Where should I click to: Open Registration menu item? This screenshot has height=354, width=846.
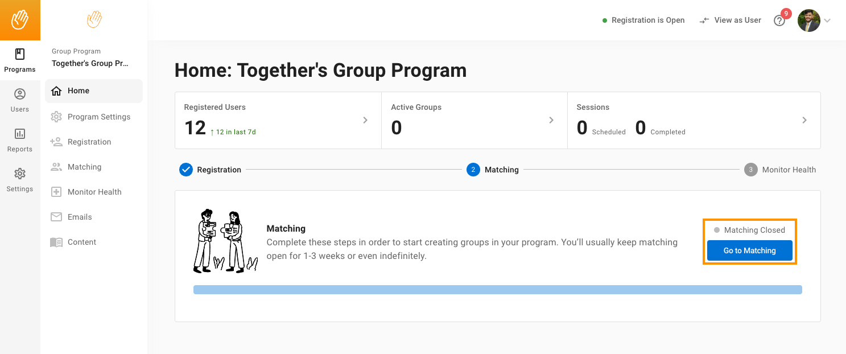tap(94, 142)
